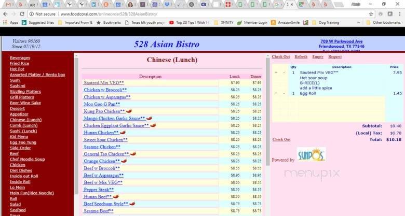Click the top Check Out link

tap(281, 56)
